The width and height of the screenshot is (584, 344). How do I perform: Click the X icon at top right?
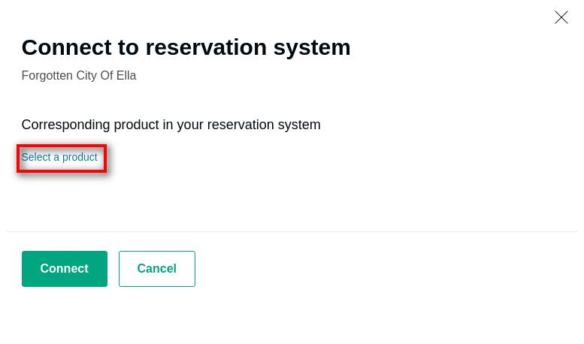coord(561,17)
